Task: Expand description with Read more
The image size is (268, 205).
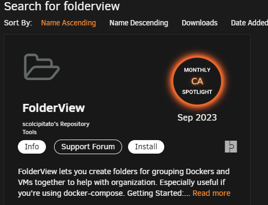Action: 211,193
